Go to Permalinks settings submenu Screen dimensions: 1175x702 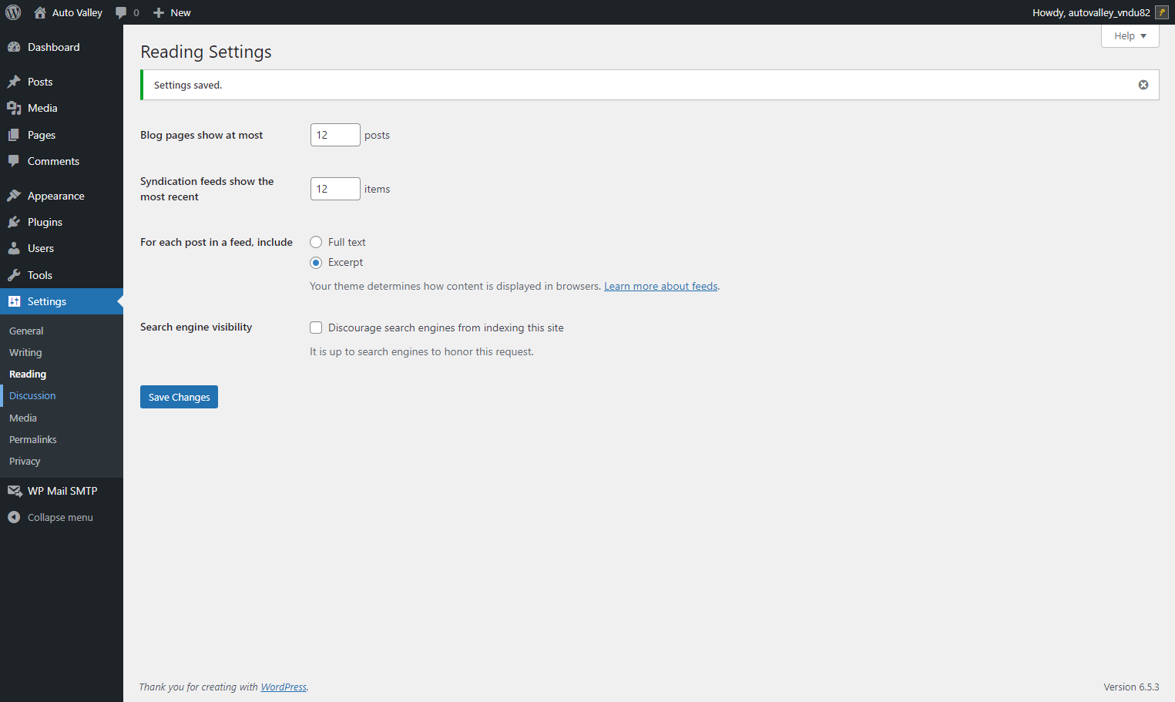coord(33,439)
